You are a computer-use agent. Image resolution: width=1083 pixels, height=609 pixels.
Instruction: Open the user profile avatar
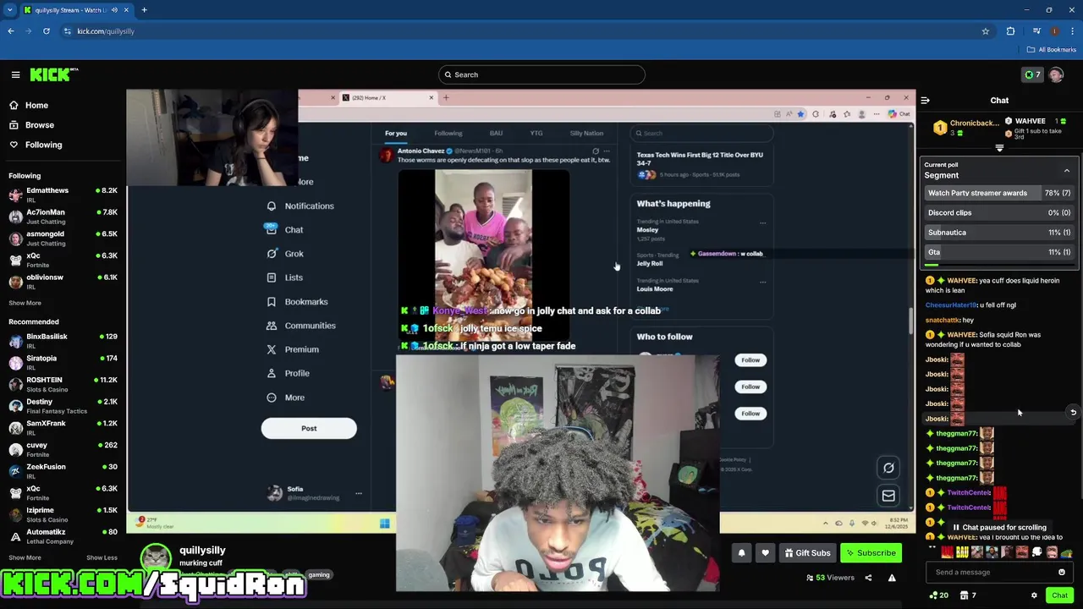[1056, 74]
